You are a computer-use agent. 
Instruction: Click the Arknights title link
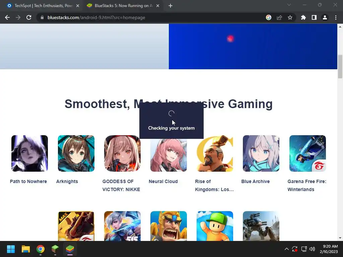[67, 181]
